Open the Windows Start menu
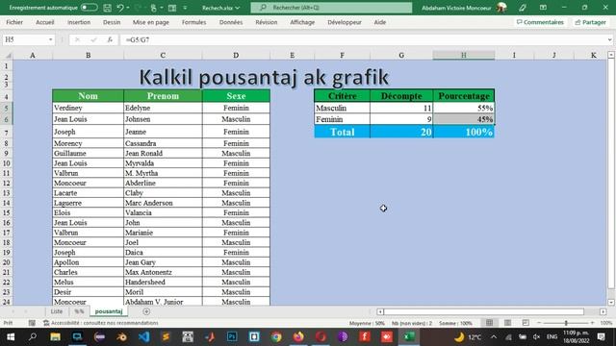 pos(11,337)
